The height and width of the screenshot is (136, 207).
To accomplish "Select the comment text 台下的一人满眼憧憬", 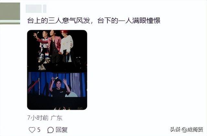I will [129, 21].
